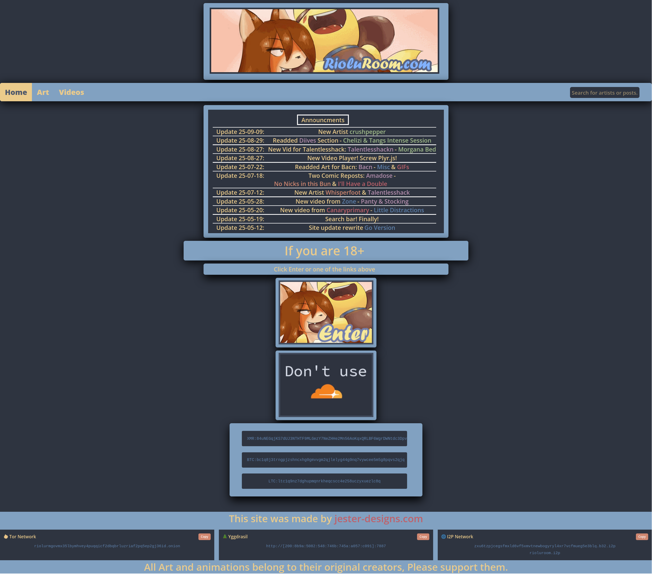Open the jester-designs.com link

pos(378,519)
